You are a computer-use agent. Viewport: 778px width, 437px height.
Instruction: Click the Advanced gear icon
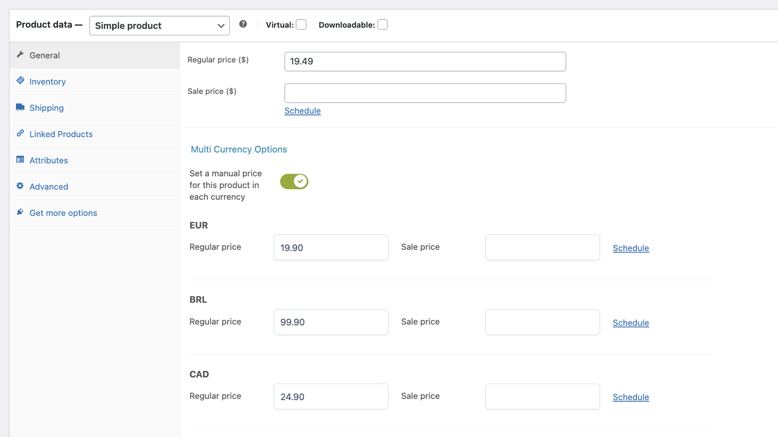click(20, 186)
